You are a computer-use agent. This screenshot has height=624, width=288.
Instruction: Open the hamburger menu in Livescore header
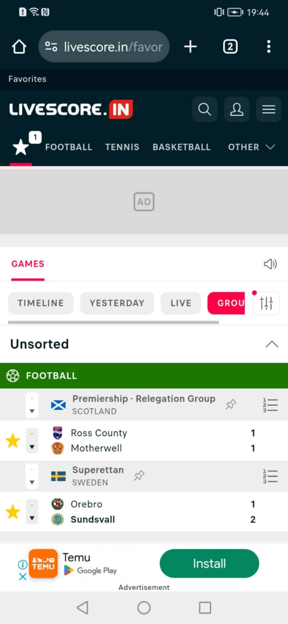tap(268, 109)
